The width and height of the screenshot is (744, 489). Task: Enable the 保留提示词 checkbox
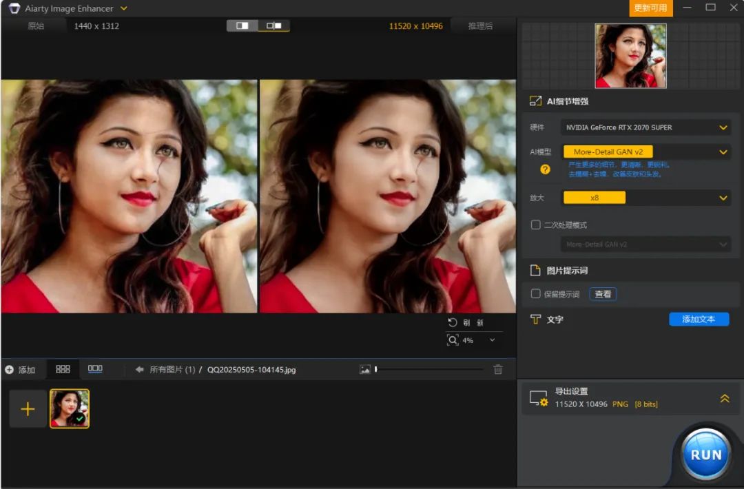(536, 293)
